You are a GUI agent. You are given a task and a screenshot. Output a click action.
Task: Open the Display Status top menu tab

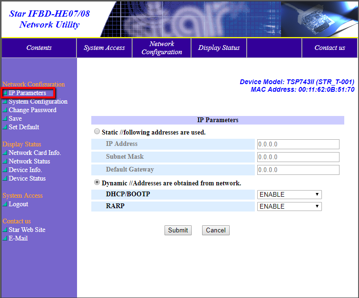(x=219, y=48)
